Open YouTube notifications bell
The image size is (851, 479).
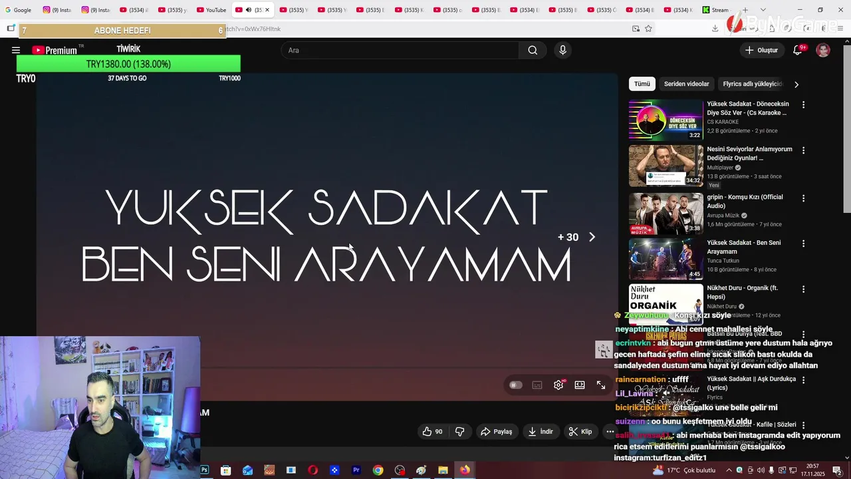798,51
